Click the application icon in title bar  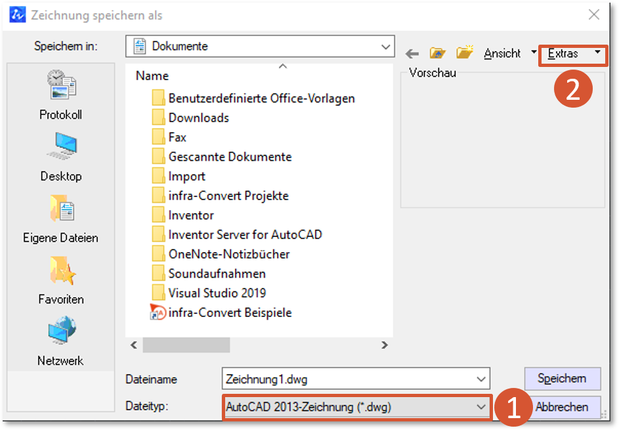tap(17, 15)
